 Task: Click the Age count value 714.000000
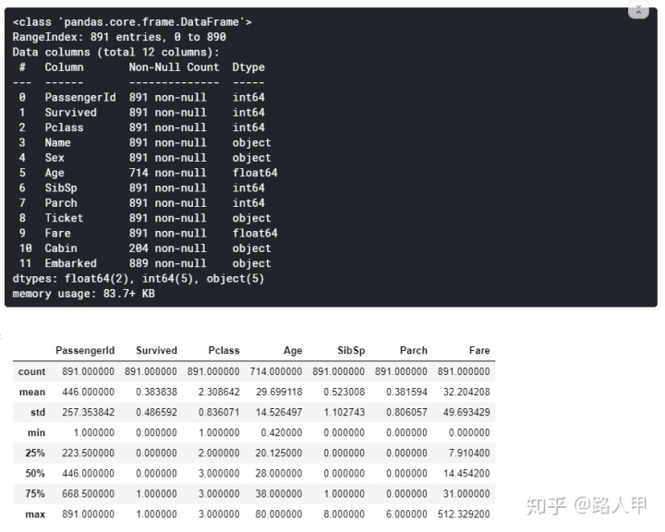[x=276, y=371]
